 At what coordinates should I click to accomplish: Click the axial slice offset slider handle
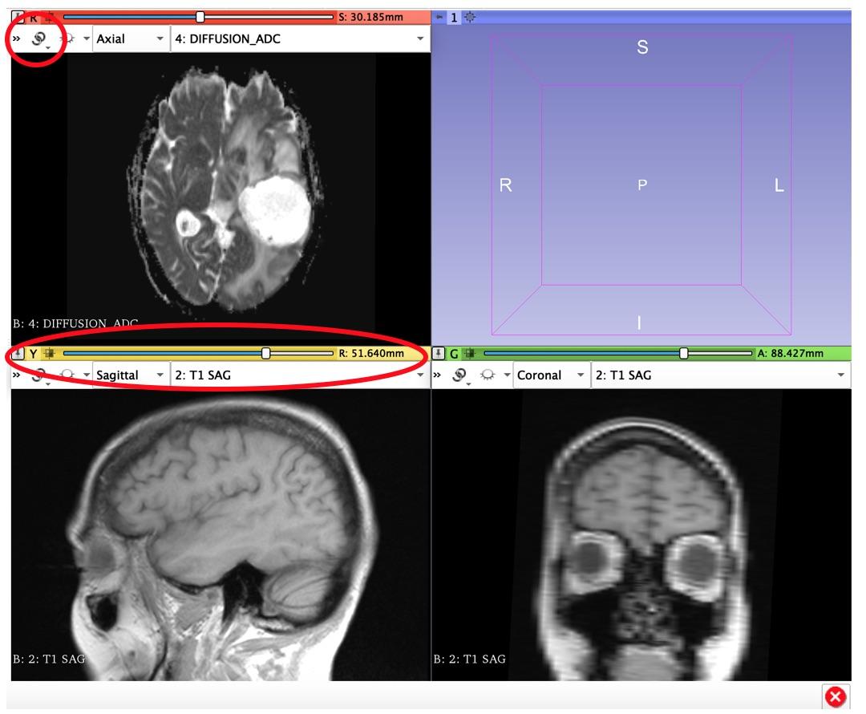(199, 14)
